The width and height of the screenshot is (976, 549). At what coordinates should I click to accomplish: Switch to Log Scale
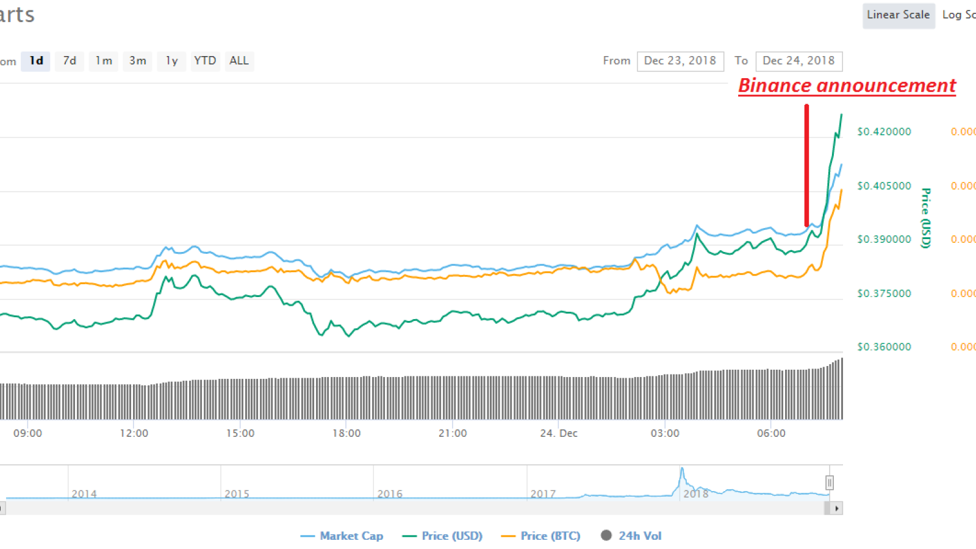958,15
